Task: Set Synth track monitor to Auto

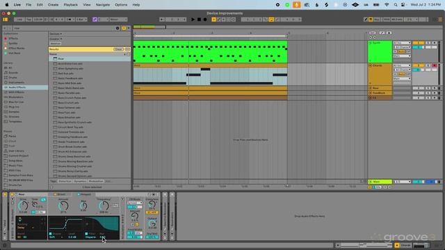Action: click(402, 51)
